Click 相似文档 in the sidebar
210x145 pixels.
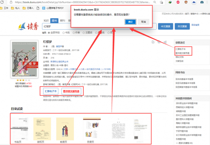179,57
